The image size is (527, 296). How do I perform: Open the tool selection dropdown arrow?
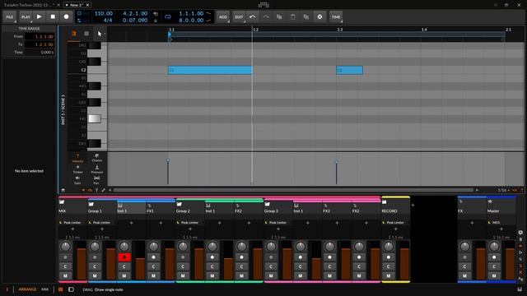click(105, 34)
